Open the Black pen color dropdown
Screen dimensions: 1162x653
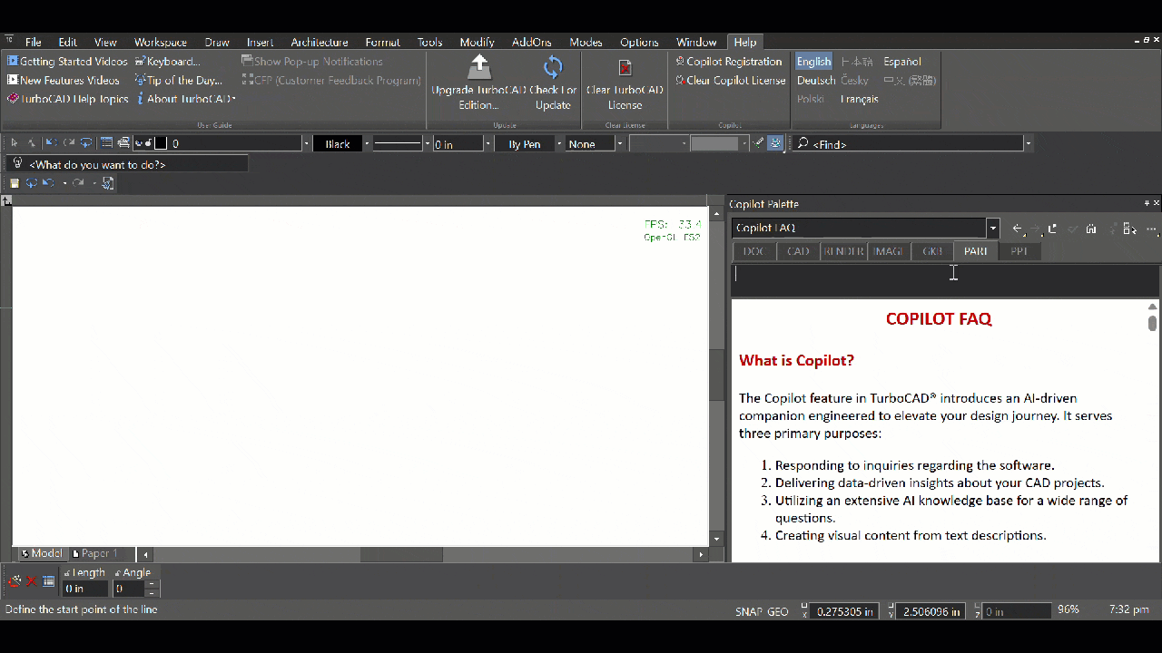coord(367,143)
